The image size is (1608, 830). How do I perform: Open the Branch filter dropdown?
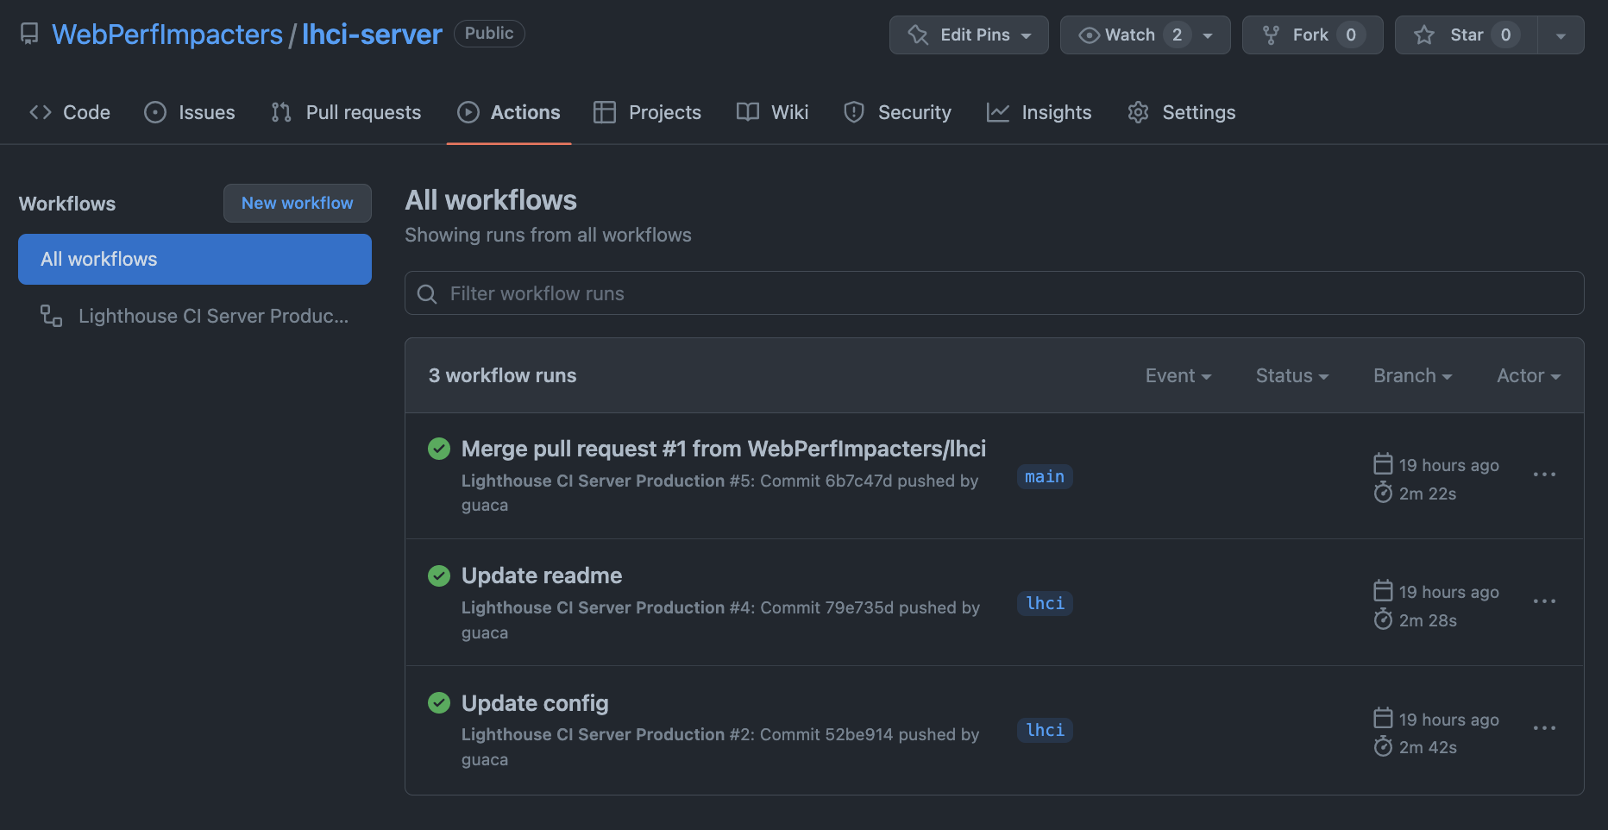[1413, 375]
